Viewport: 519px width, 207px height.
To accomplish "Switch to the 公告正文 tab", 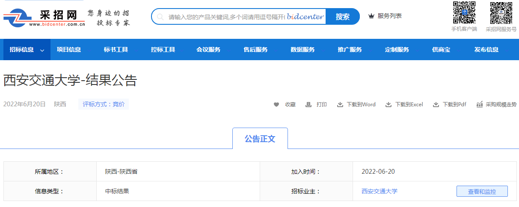I will point(260,139).
